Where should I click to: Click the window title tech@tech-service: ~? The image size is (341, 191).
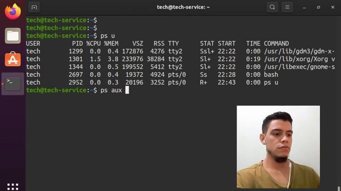point(183,7)
